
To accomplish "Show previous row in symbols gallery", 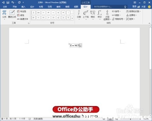I will [x=72, y=12].
